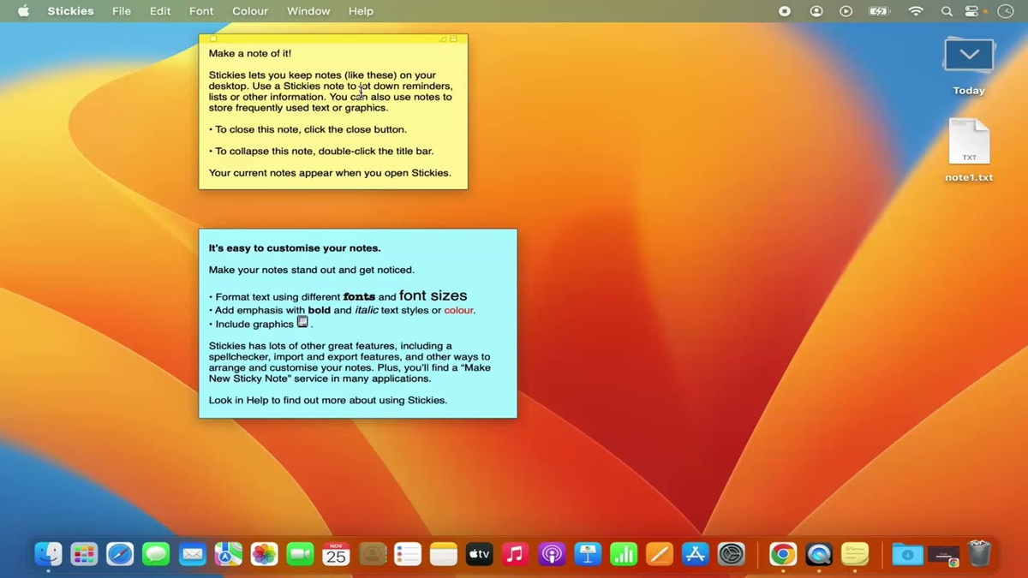Click the red word "colour" in blue note
The height and width of the screenshot is (578, 1028).
[x=458, y=310]
